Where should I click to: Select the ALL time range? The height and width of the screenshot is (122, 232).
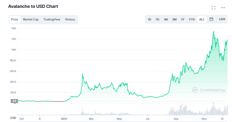point(202,19)
